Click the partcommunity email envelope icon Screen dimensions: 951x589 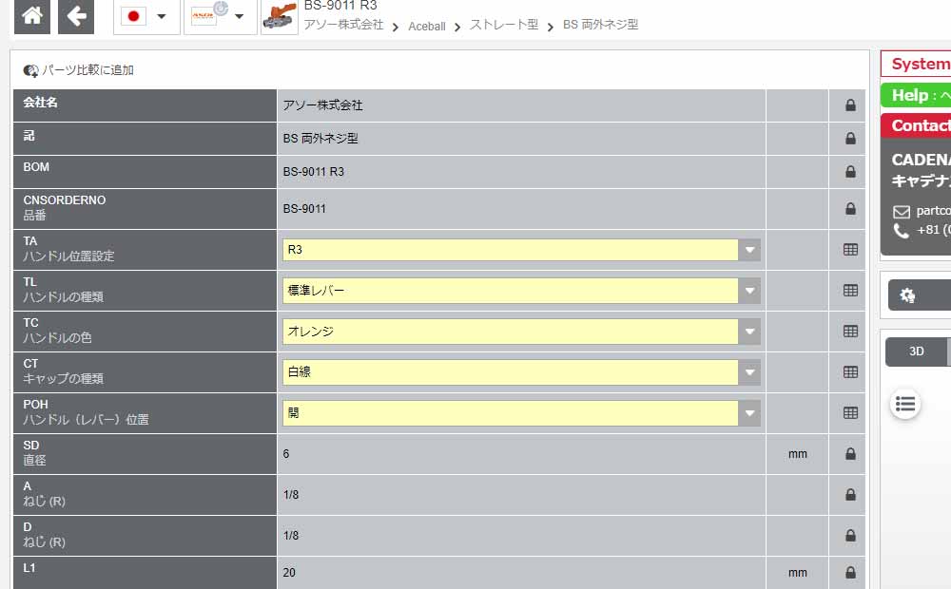[902, 212]
